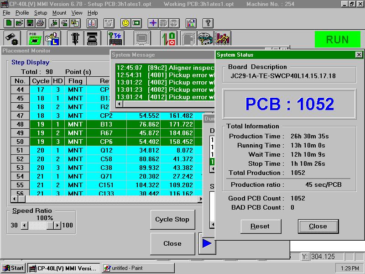Decrease Speed Ratio with the left arrow
Viewport: 365px width, 274px height.
25,225
